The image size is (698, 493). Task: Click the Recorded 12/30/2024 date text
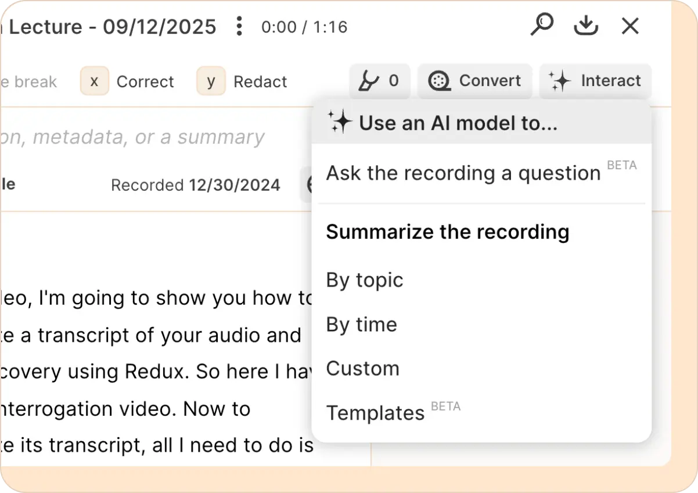coord(196,185)
